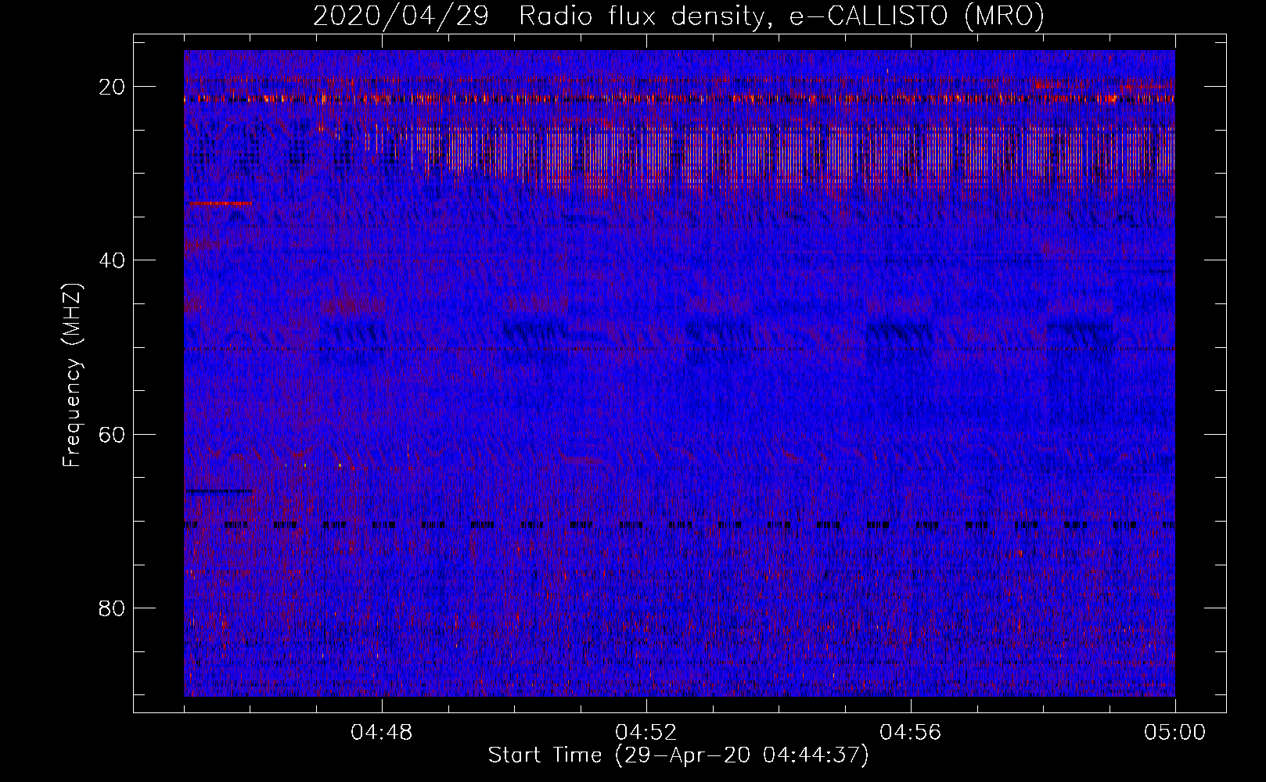Click the 04:56 time tick label
The image size is (1266, 782).
911,733
